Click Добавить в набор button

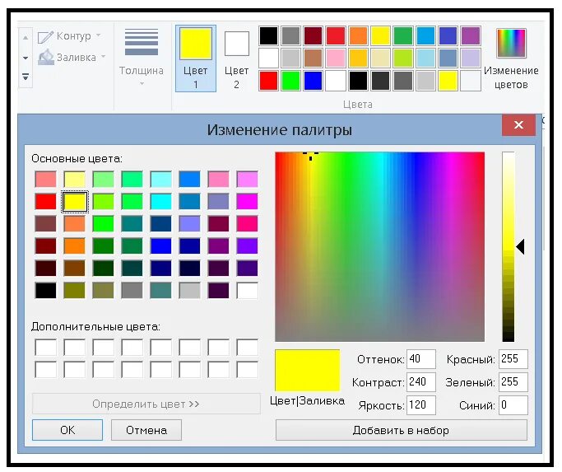click(401, 430)
